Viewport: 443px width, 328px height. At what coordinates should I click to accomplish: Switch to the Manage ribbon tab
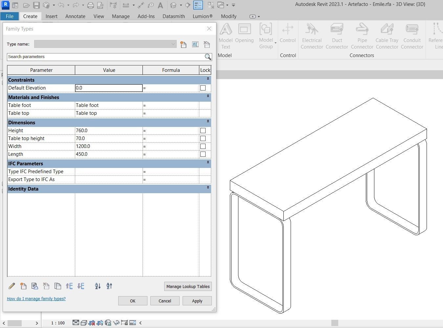pyautogui.click(x=121, y=16)
